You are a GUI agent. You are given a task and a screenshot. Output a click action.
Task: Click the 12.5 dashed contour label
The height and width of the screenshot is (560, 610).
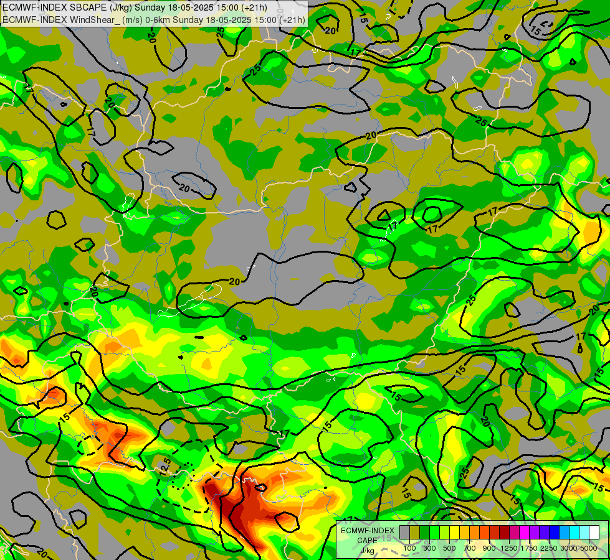[x=165, y=466]
